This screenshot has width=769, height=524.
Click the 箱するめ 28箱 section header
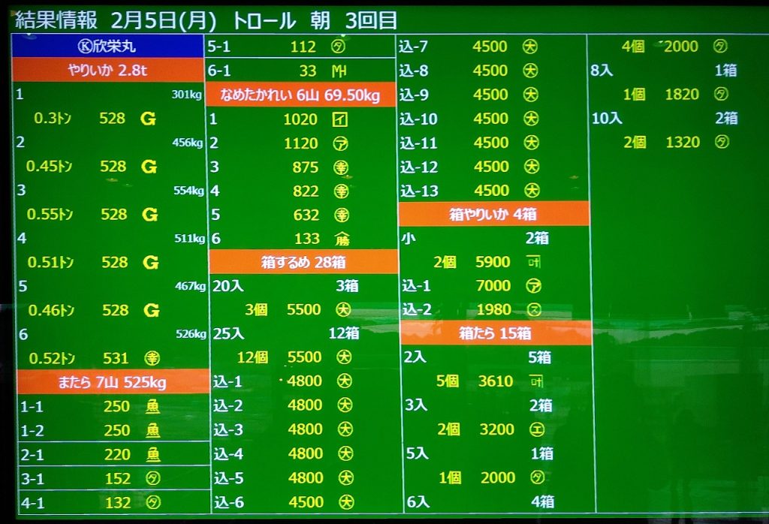302,262
